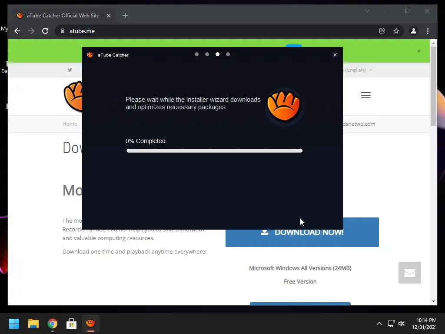
Task: Open Chrome profile icon
Action: click(x=414, y=31)
